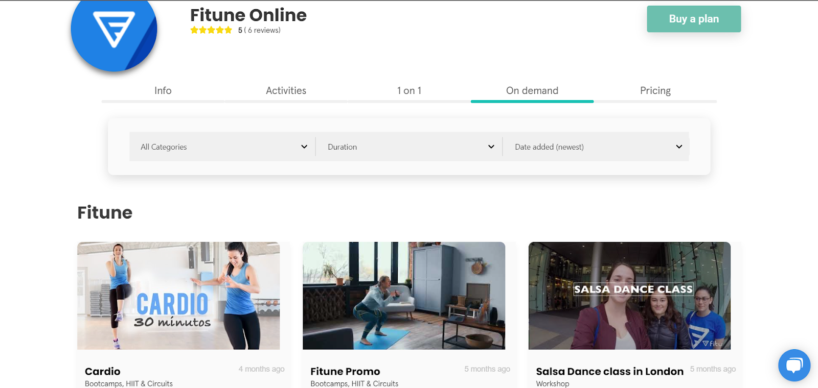This screenshot has width=818, height=388.
Task: Click the Fitune section heading
Action: [105, 212]
